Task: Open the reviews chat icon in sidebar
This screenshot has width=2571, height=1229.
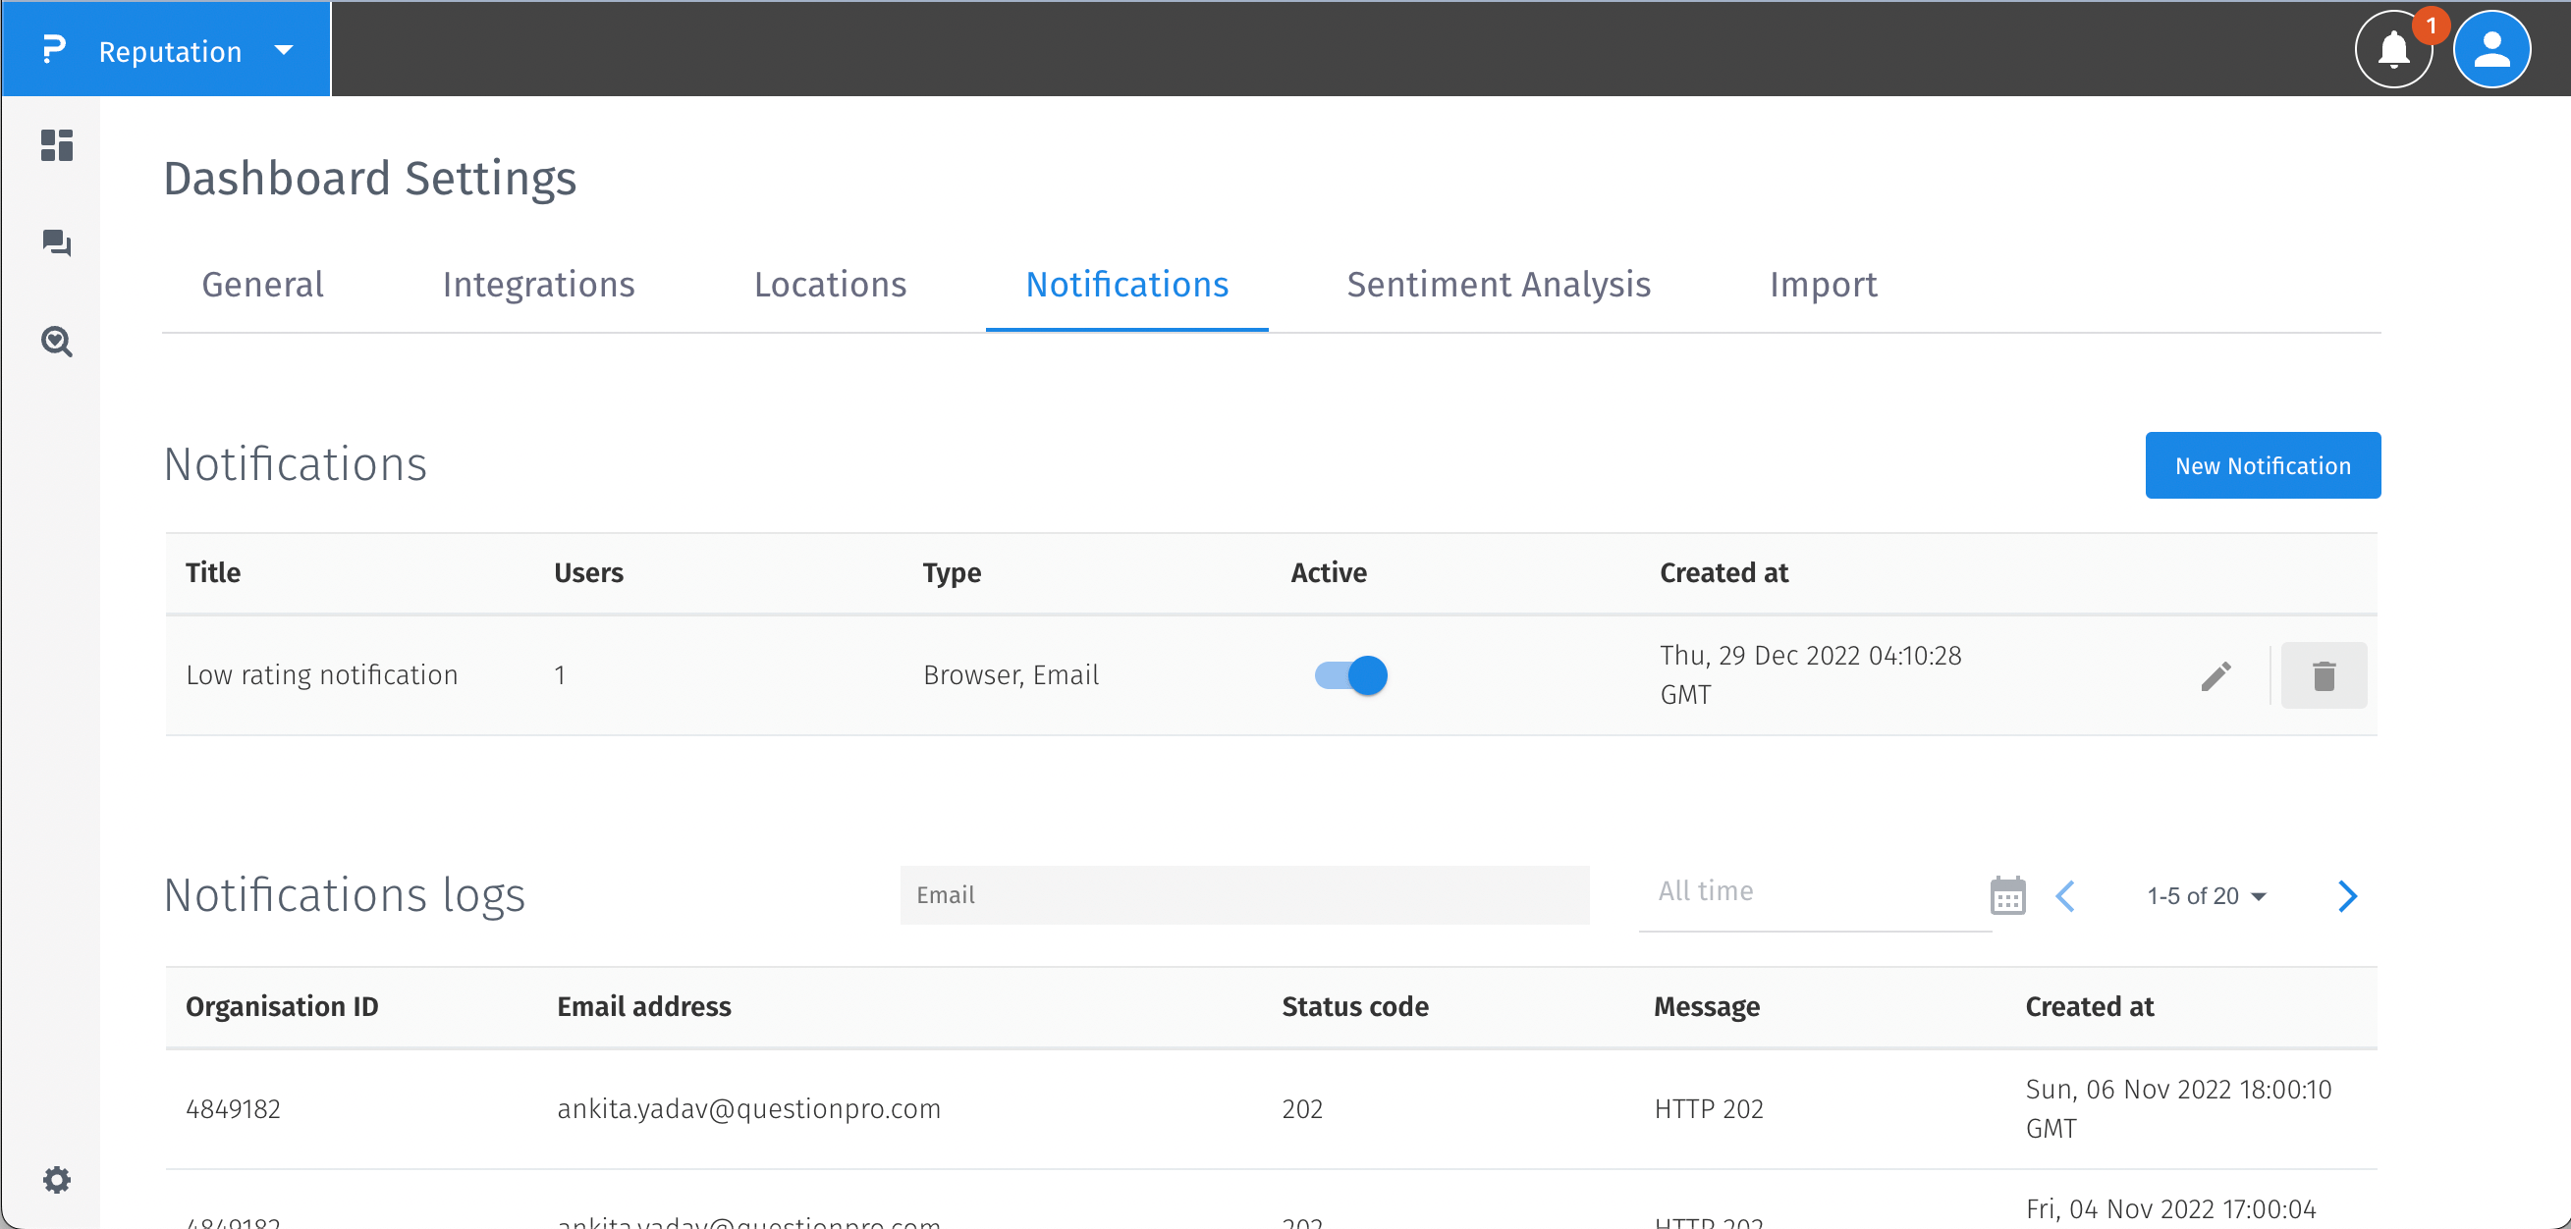Action: [57, 242]
